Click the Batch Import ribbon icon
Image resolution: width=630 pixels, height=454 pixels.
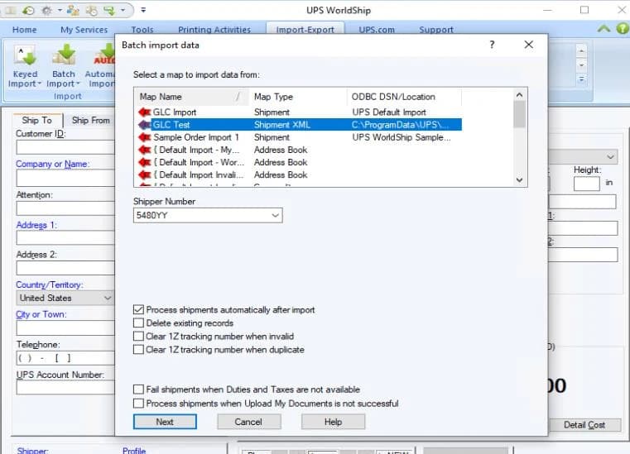click(65, 55)
